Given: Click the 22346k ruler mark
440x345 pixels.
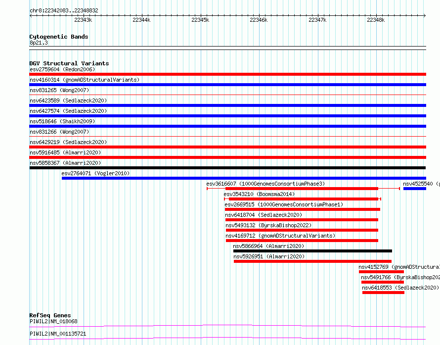Looking at the screenshot, I should pos(259,20).
